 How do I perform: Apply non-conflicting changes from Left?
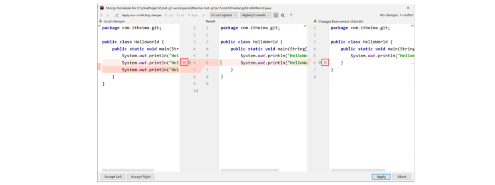169,15
